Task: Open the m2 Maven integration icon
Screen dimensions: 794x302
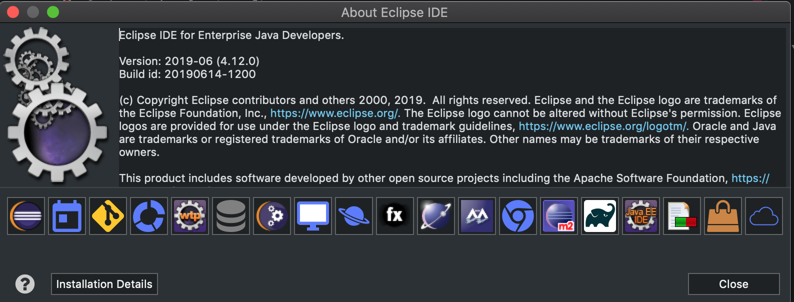Action: [559, 216]
